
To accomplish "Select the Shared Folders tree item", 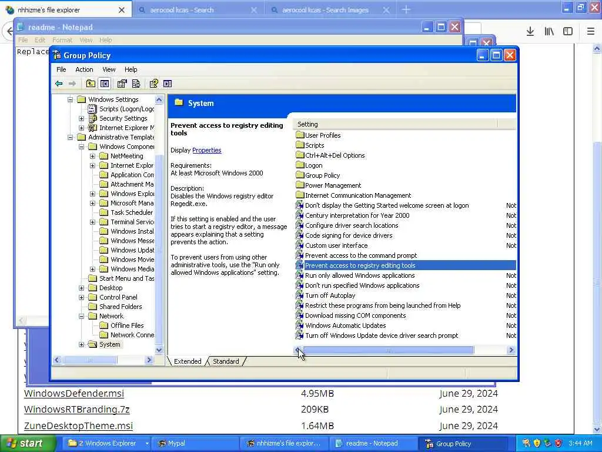I will [121, 306].
